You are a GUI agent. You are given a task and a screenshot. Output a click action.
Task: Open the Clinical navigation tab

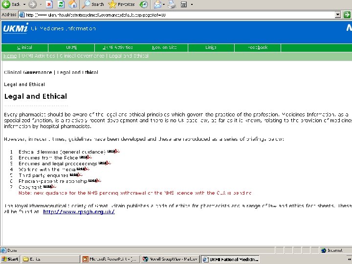(x=25, y=47)
